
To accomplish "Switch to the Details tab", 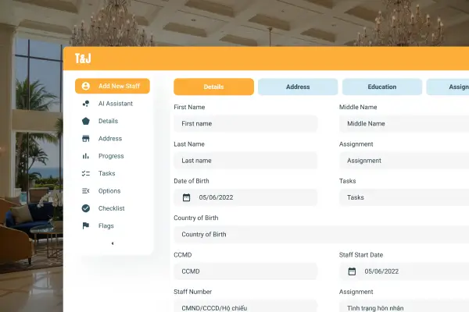I will tap(213, 87).
